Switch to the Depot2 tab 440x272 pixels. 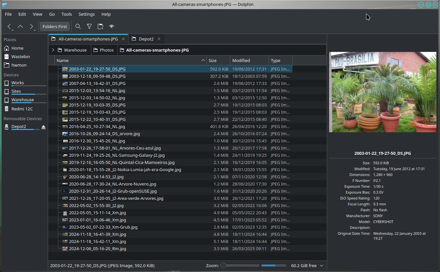tap(146, 39)
